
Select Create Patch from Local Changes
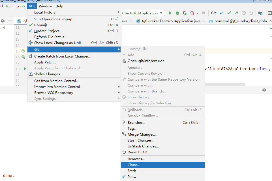click(74, 56)
